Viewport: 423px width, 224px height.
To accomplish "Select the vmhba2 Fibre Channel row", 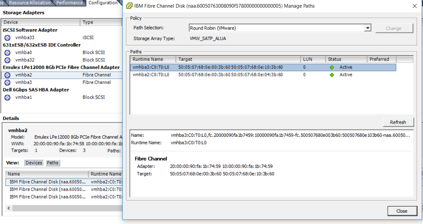I will click(x=62, y=75).
